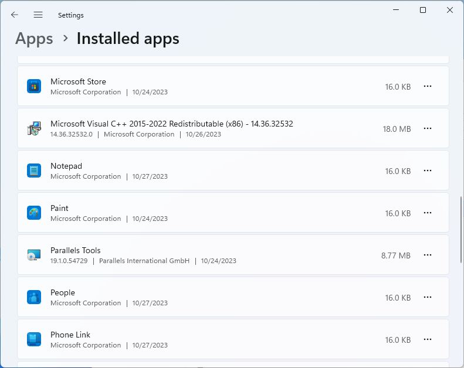The image size is (464, 368).
Task: Open more options for Notepad
Action: click(x=428, y=171)
